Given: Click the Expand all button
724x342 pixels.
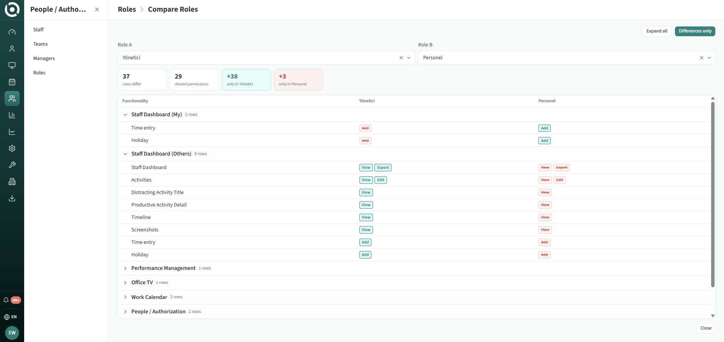Looking at the screenshot, I should point(657,31).
